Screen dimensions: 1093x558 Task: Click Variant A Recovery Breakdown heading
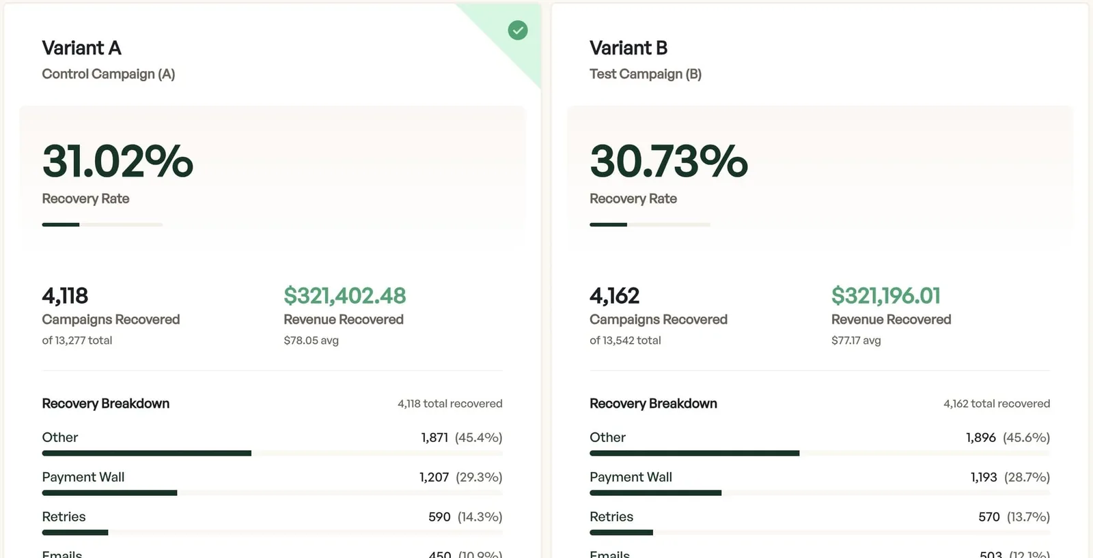pyautogui.click(x=106, y=403)
